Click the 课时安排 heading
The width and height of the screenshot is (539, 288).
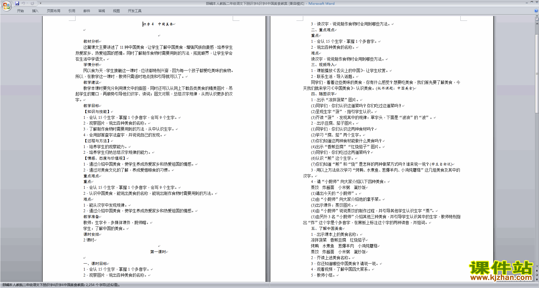coord(91,234)
